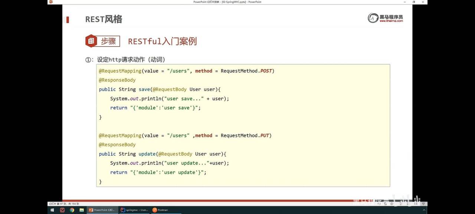Switch to springmvc IntelliJ taskbar window
475x214 pixels.
(x=134, y=210)
